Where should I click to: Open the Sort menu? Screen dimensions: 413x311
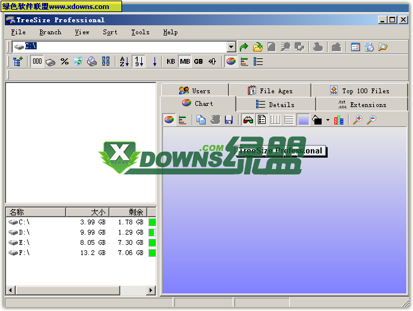coord(110,32)
